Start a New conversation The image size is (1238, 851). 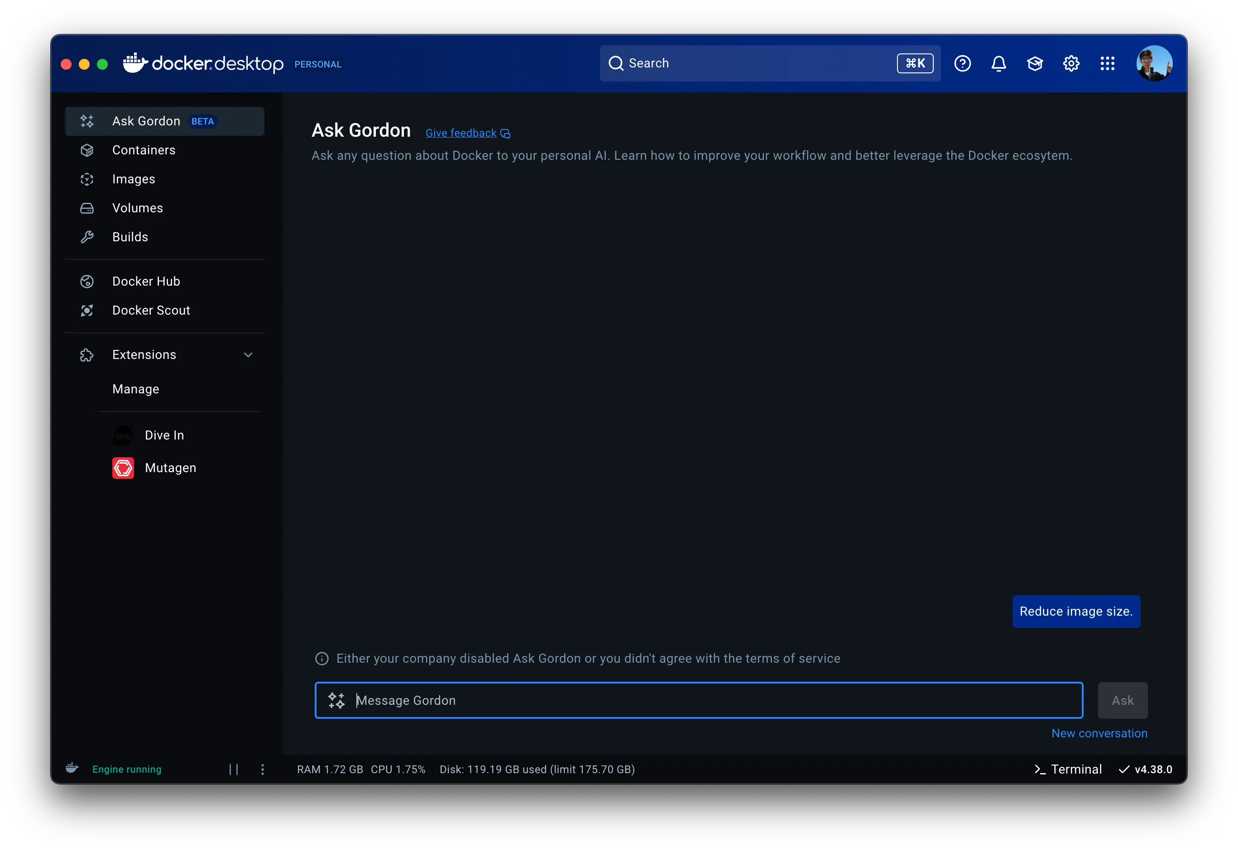tap(1099, 733)
